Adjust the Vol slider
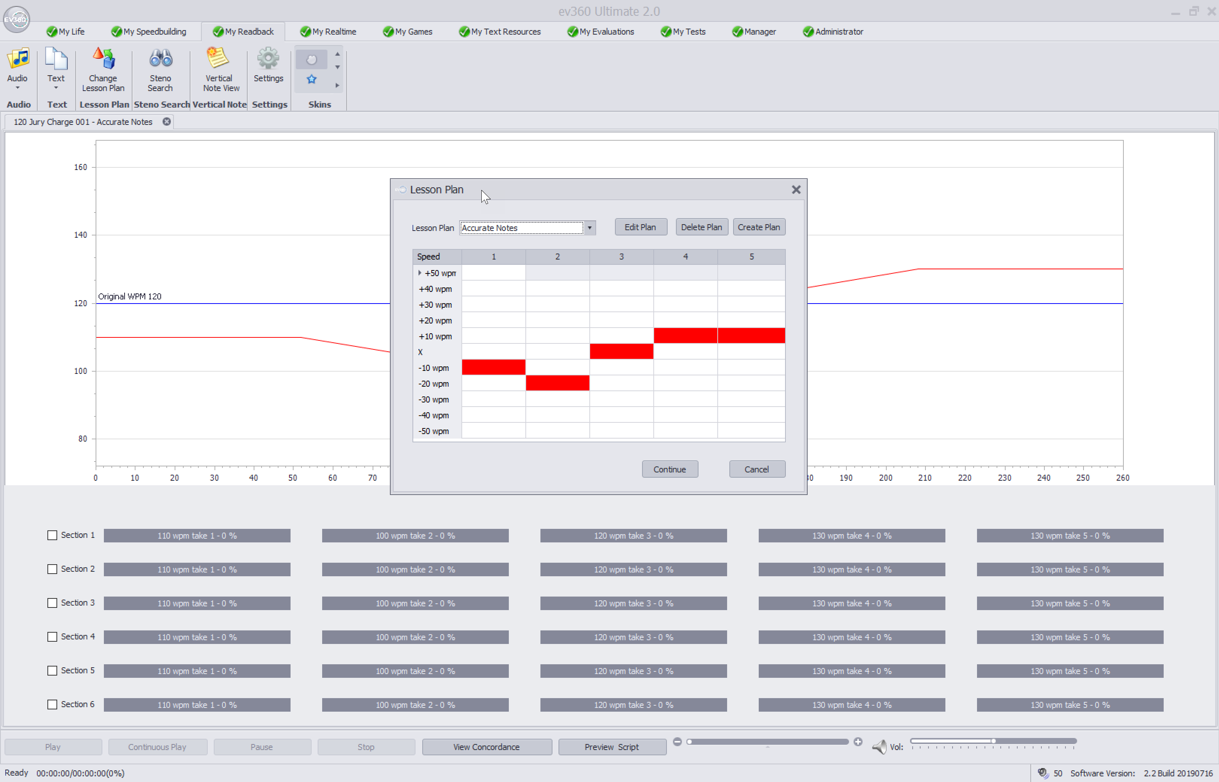Viewport: 1219px width, 782px height. pyautogui.click(x=993, y=741)
